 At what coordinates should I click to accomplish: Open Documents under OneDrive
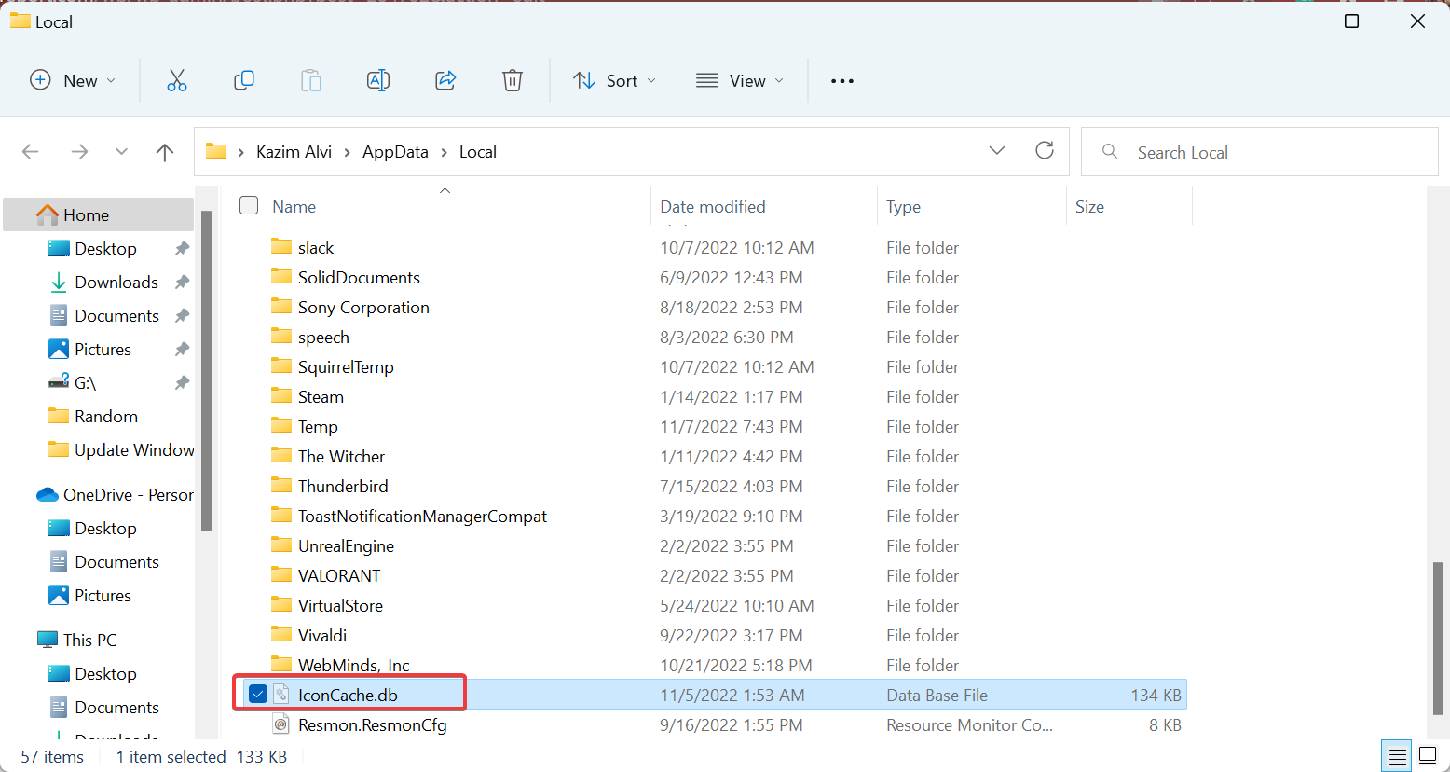click(x=116, y=561)
